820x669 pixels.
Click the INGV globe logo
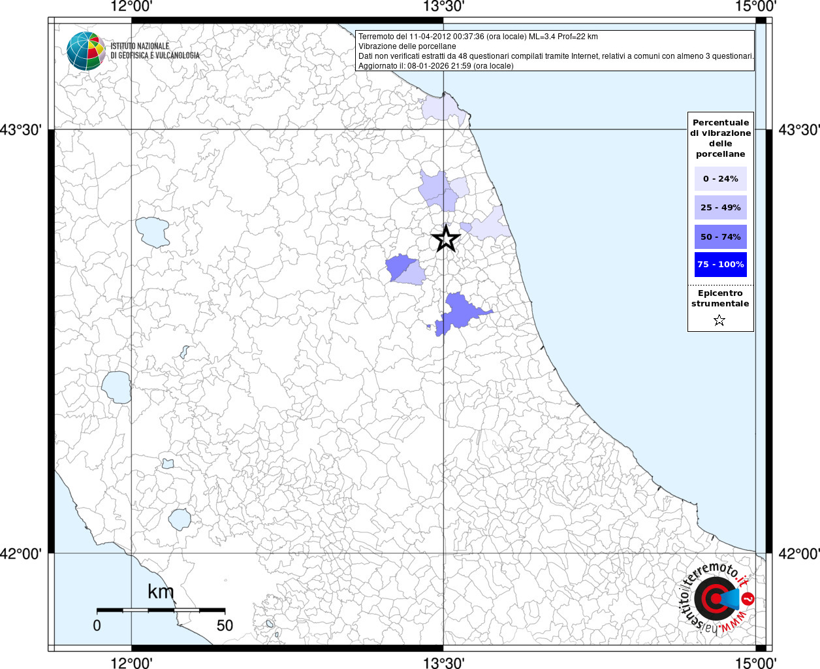(x=86, y=51)
